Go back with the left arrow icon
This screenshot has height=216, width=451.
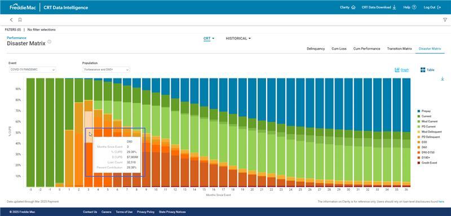pyautogui.click(x=11, y=20)
